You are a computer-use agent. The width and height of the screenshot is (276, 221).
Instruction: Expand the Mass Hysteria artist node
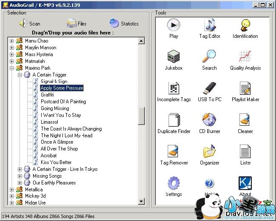click(11, 54)
